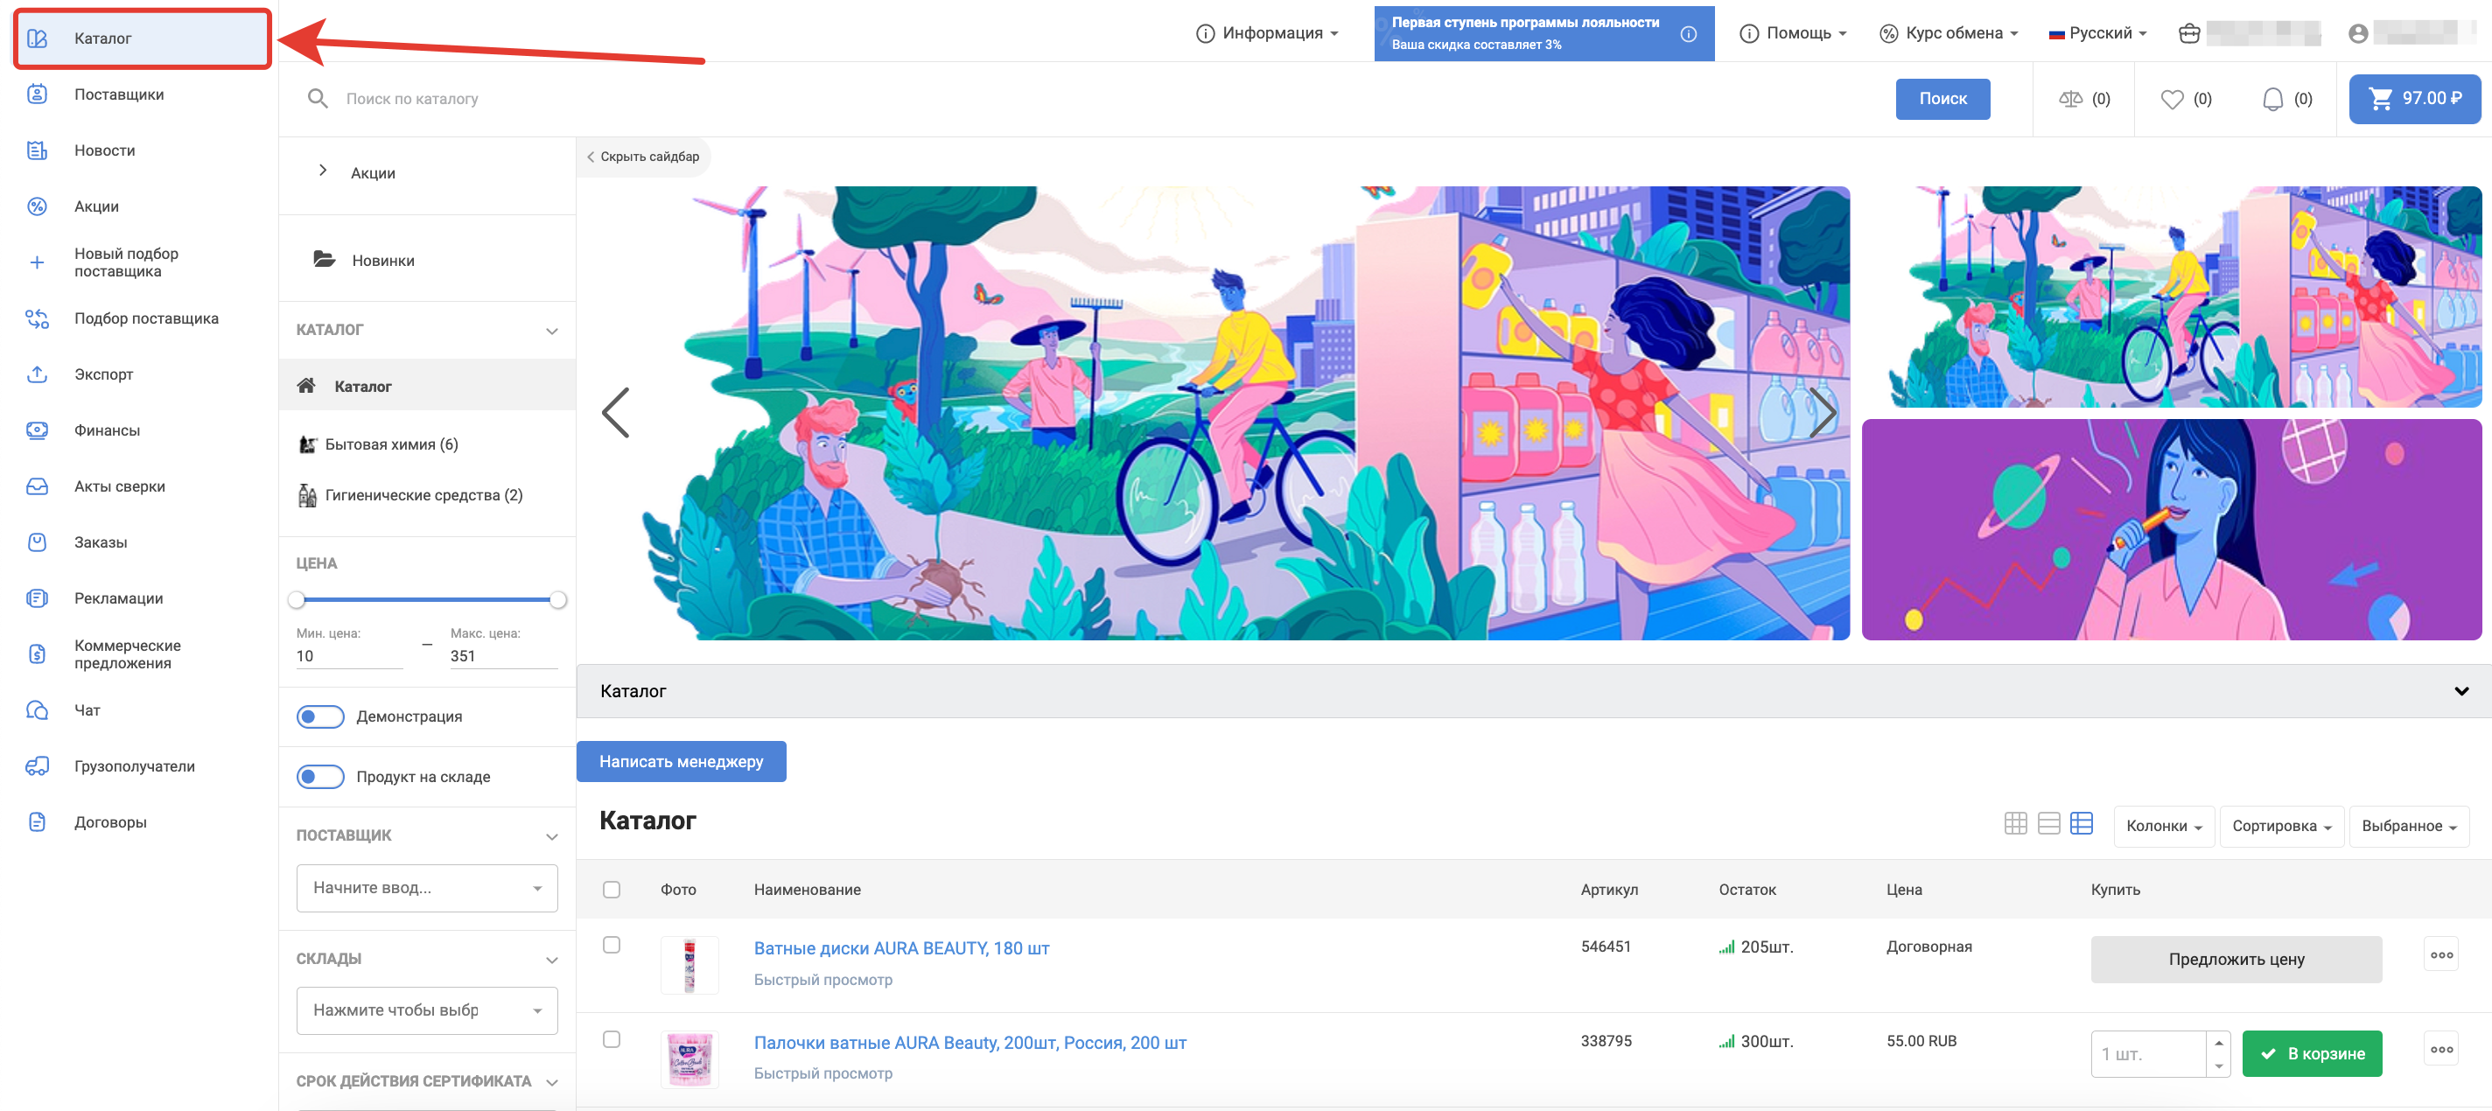Click the next banner slide arrow

coord(1823,413)
